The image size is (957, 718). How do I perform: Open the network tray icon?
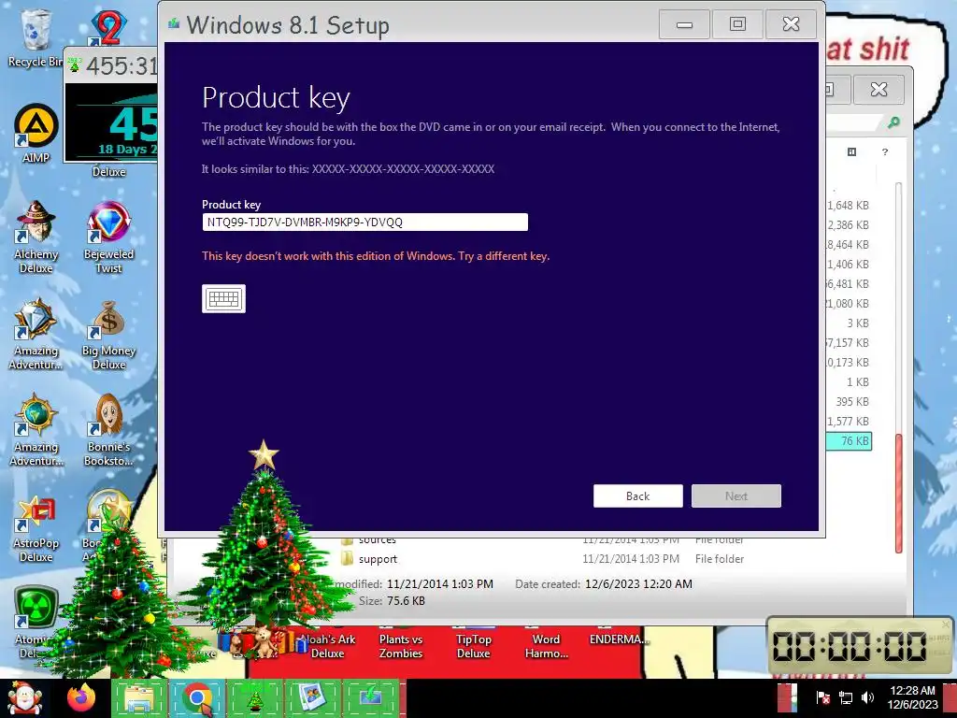click(x=845, y=697)
